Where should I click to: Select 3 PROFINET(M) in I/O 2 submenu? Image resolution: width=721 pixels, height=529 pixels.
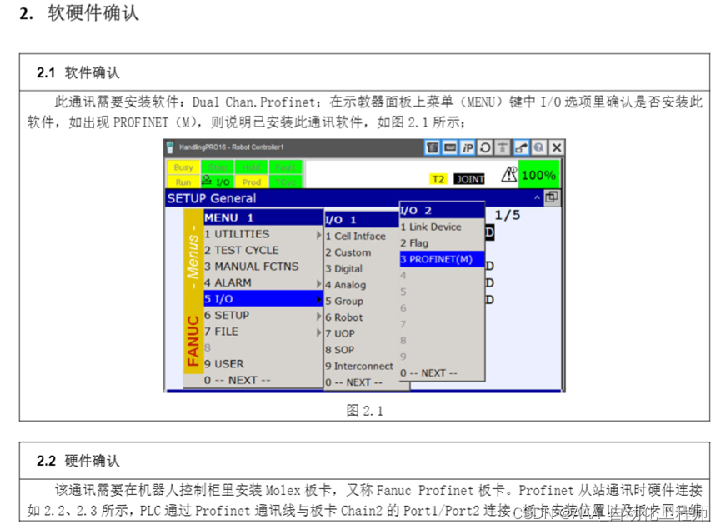tap(442, 259)
